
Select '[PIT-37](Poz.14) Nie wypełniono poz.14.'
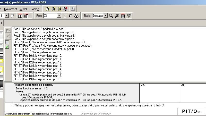point(37,69)
